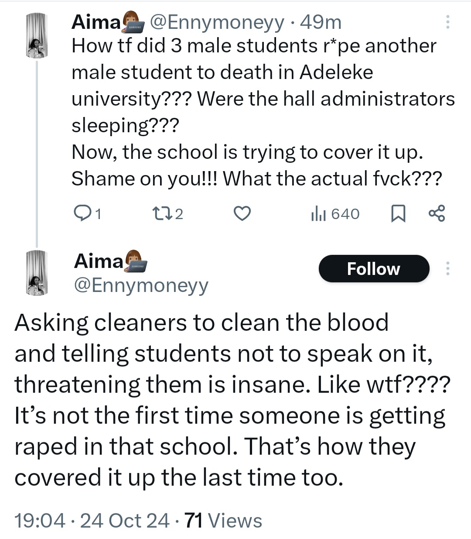The width and height of the screenshot is (471, 539).
Task: Open profile picture beside the Follow button
Action: [x=37, y=274]
